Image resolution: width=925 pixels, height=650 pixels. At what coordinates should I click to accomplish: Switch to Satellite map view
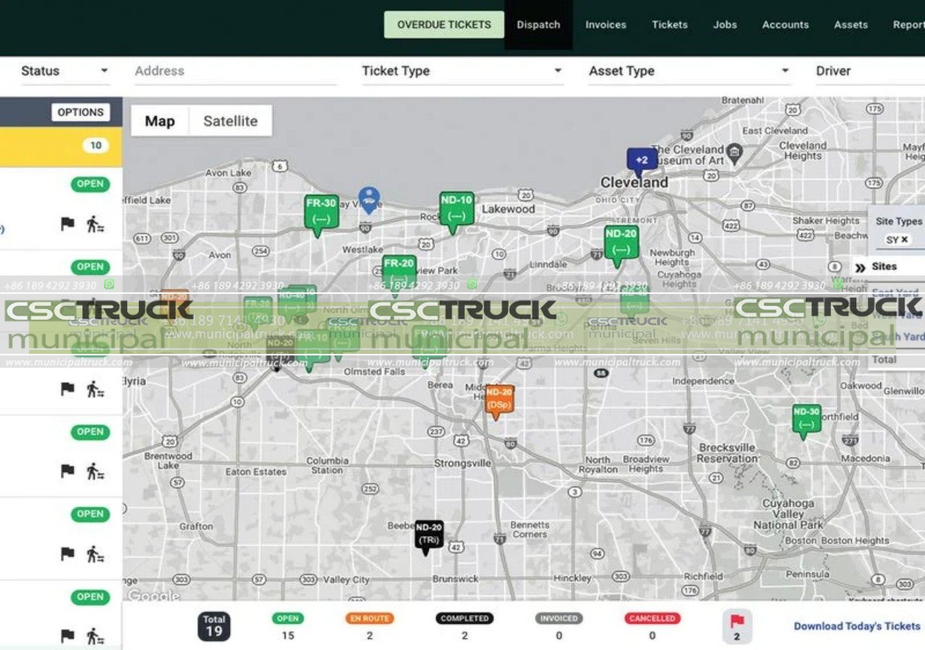pos(230,121)
